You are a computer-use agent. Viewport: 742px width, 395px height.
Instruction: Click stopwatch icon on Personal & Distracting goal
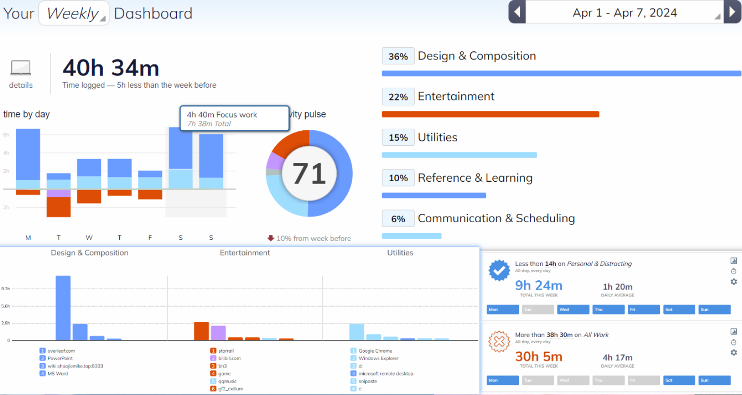[734, 271]
